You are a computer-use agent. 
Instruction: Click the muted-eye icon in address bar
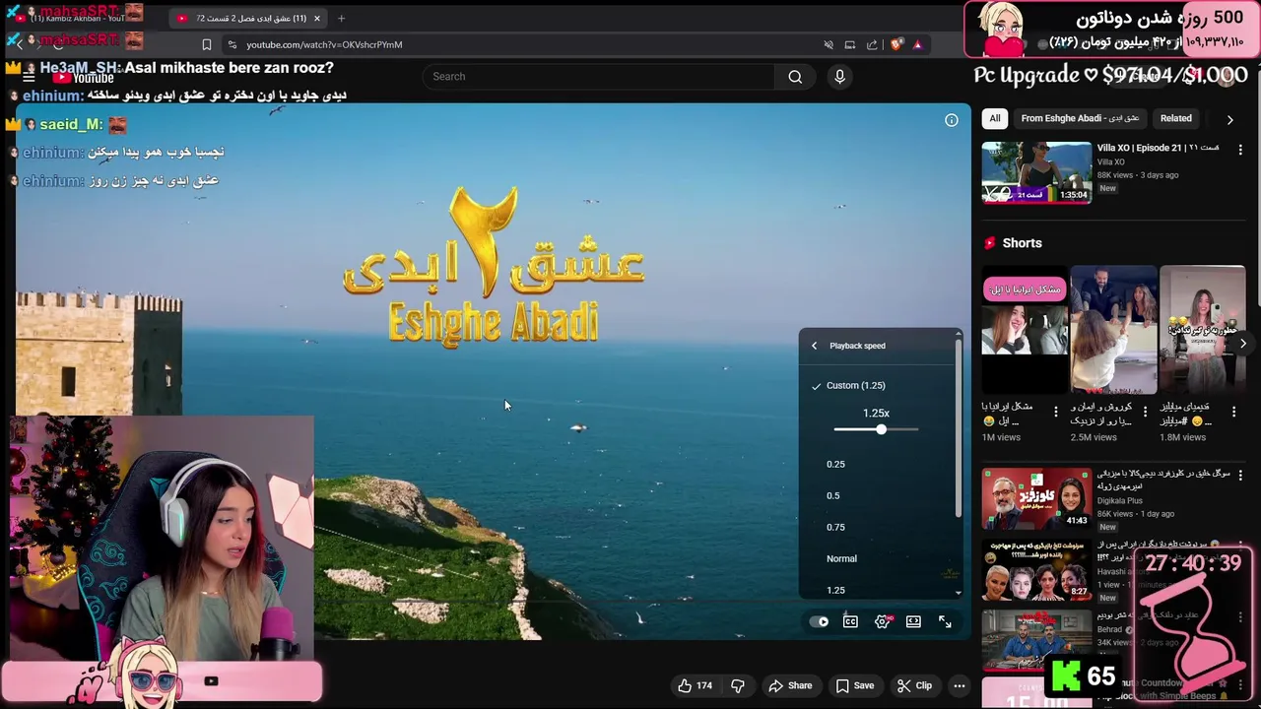pos(829,44)
